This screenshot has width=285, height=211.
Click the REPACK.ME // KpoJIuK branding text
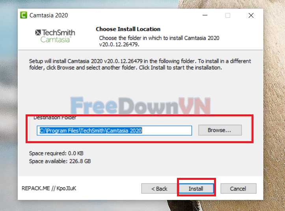(49, 188)
